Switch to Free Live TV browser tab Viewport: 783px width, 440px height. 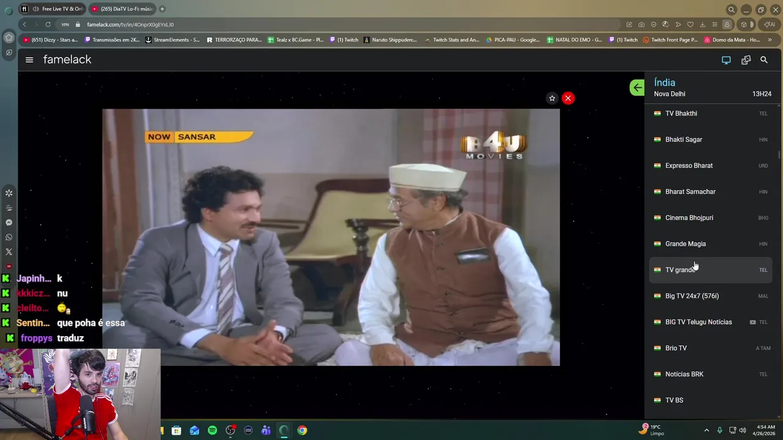(x=53, y=9)
